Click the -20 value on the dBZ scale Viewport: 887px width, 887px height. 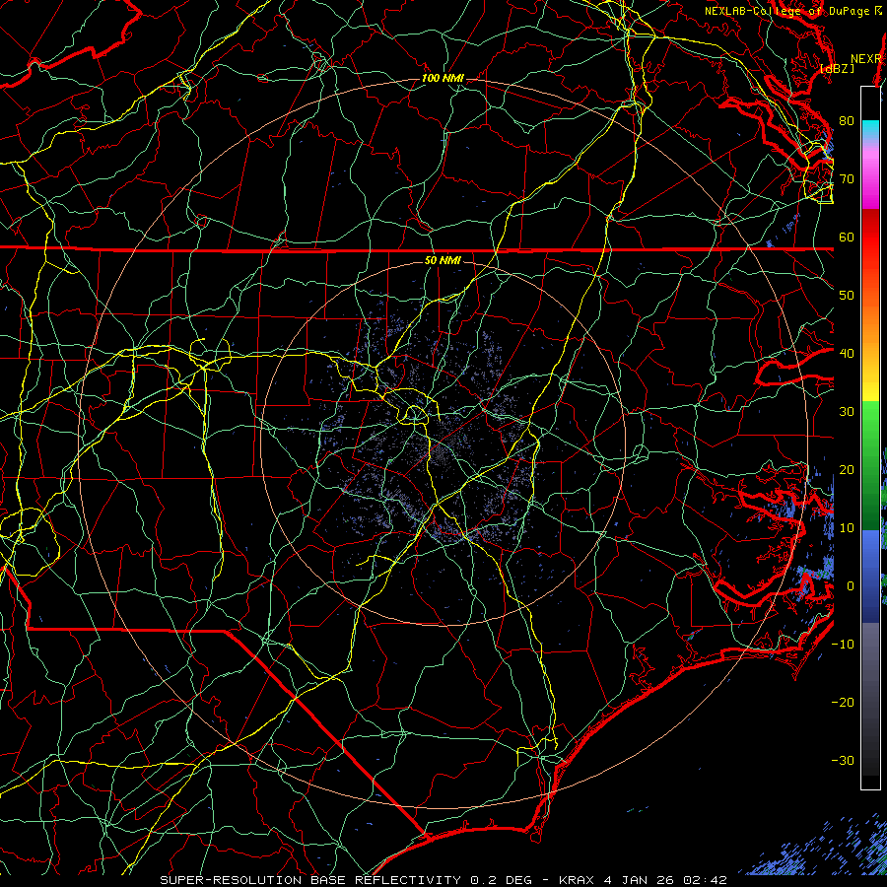point(843,702)
